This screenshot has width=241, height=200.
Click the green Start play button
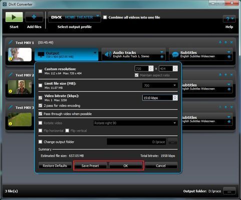click(x=14, y=17)
